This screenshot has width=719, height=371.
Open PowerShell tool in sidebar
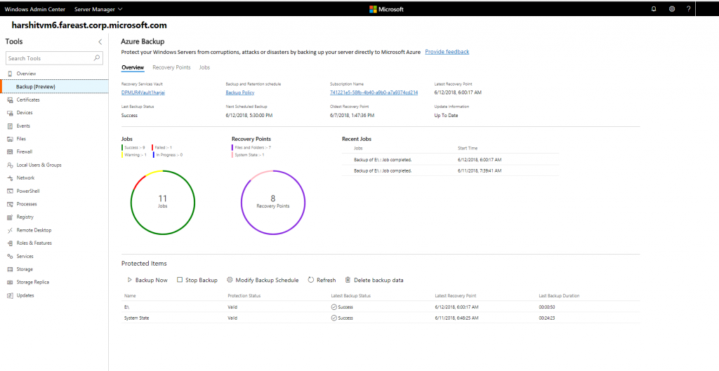coord(28,191)
